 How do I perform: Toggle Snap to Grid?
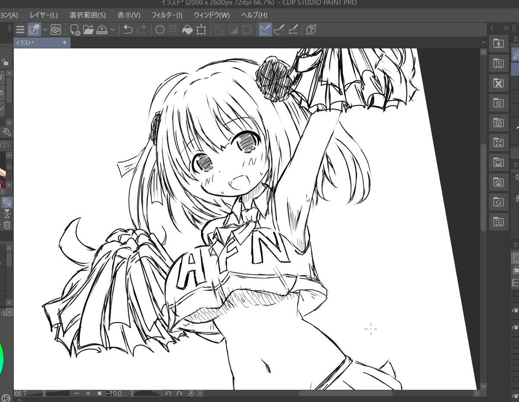(293, 30)
